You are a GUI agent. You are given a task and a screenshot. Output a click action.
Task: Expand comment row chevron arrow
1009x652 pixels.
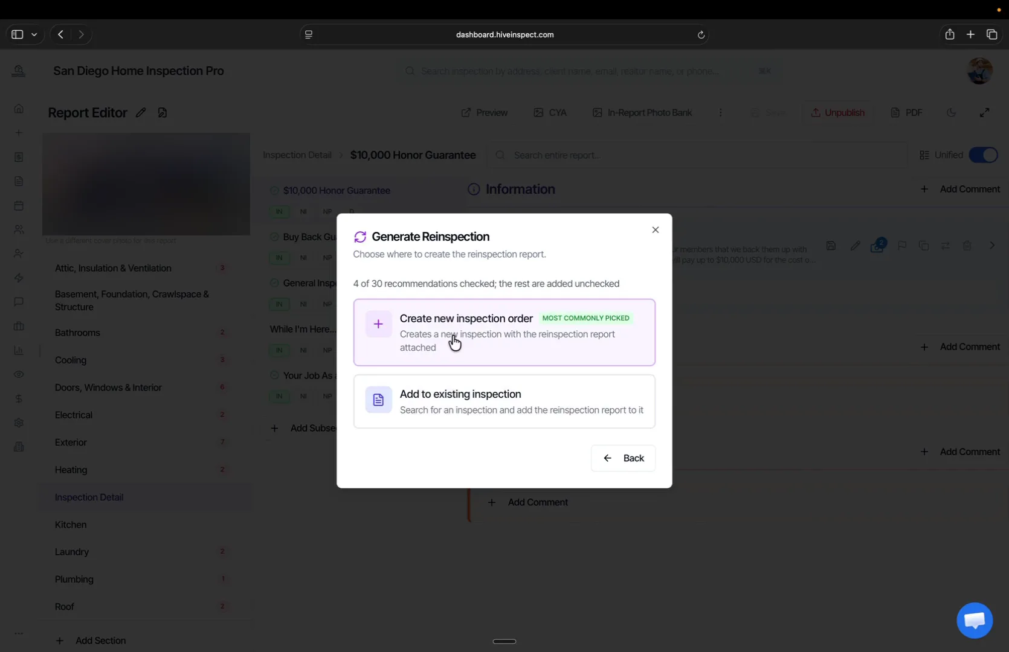[x=991, y=246]
